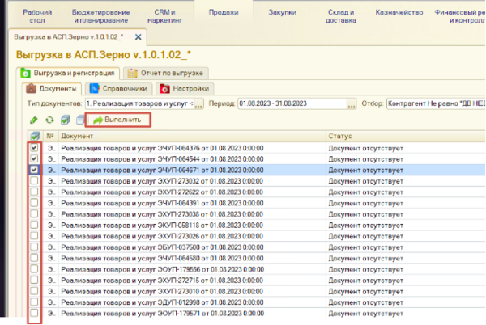Open the Тип документов dropdown
This screenshot has width=486, height=325.
199,104
